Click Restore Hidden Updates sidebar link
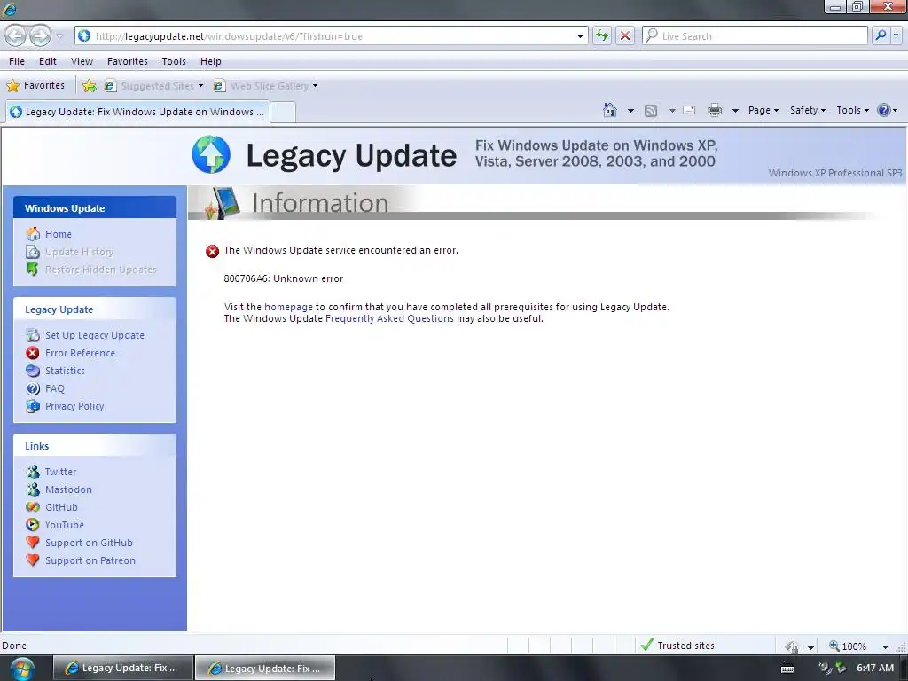 tap(101, 270)
